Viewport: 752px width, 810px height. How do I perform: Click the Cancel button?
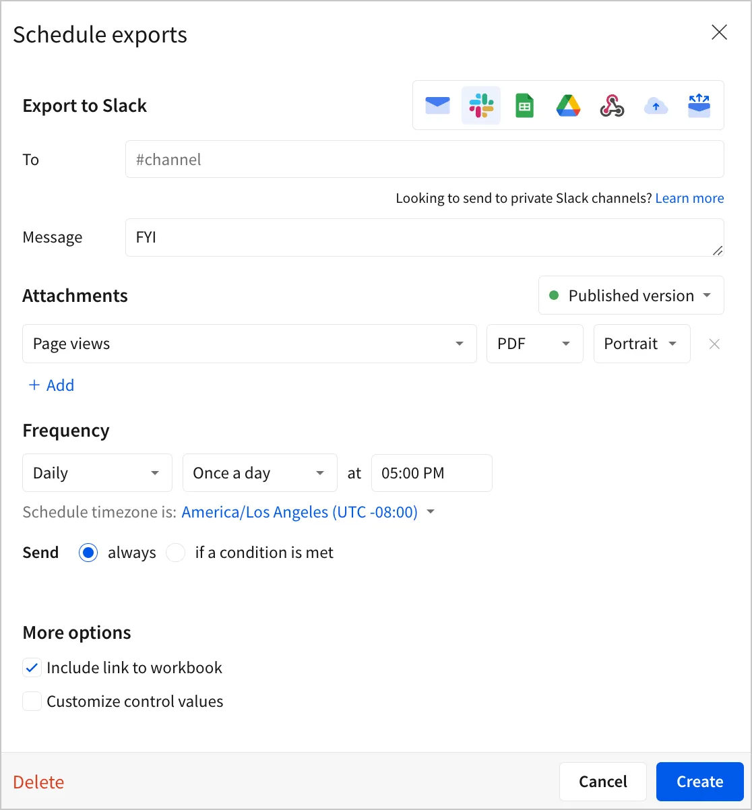click(x=603, y=782)
